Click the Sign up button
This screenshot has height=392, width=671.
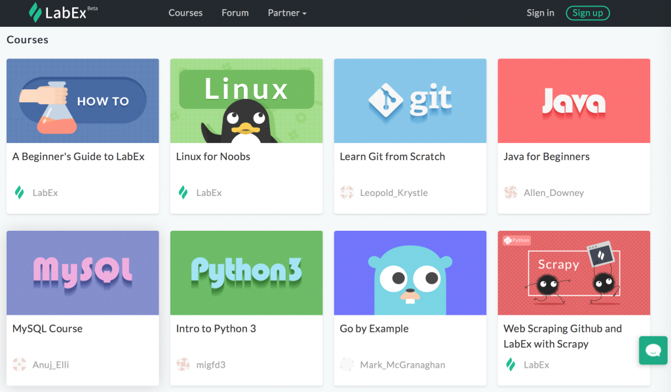[588, 13]
